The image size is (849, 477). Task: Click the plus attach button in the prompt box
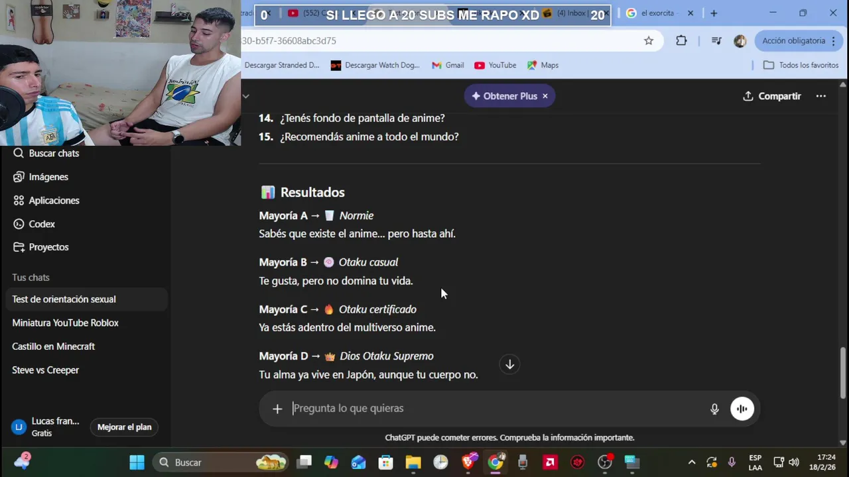tap(277, 409)
